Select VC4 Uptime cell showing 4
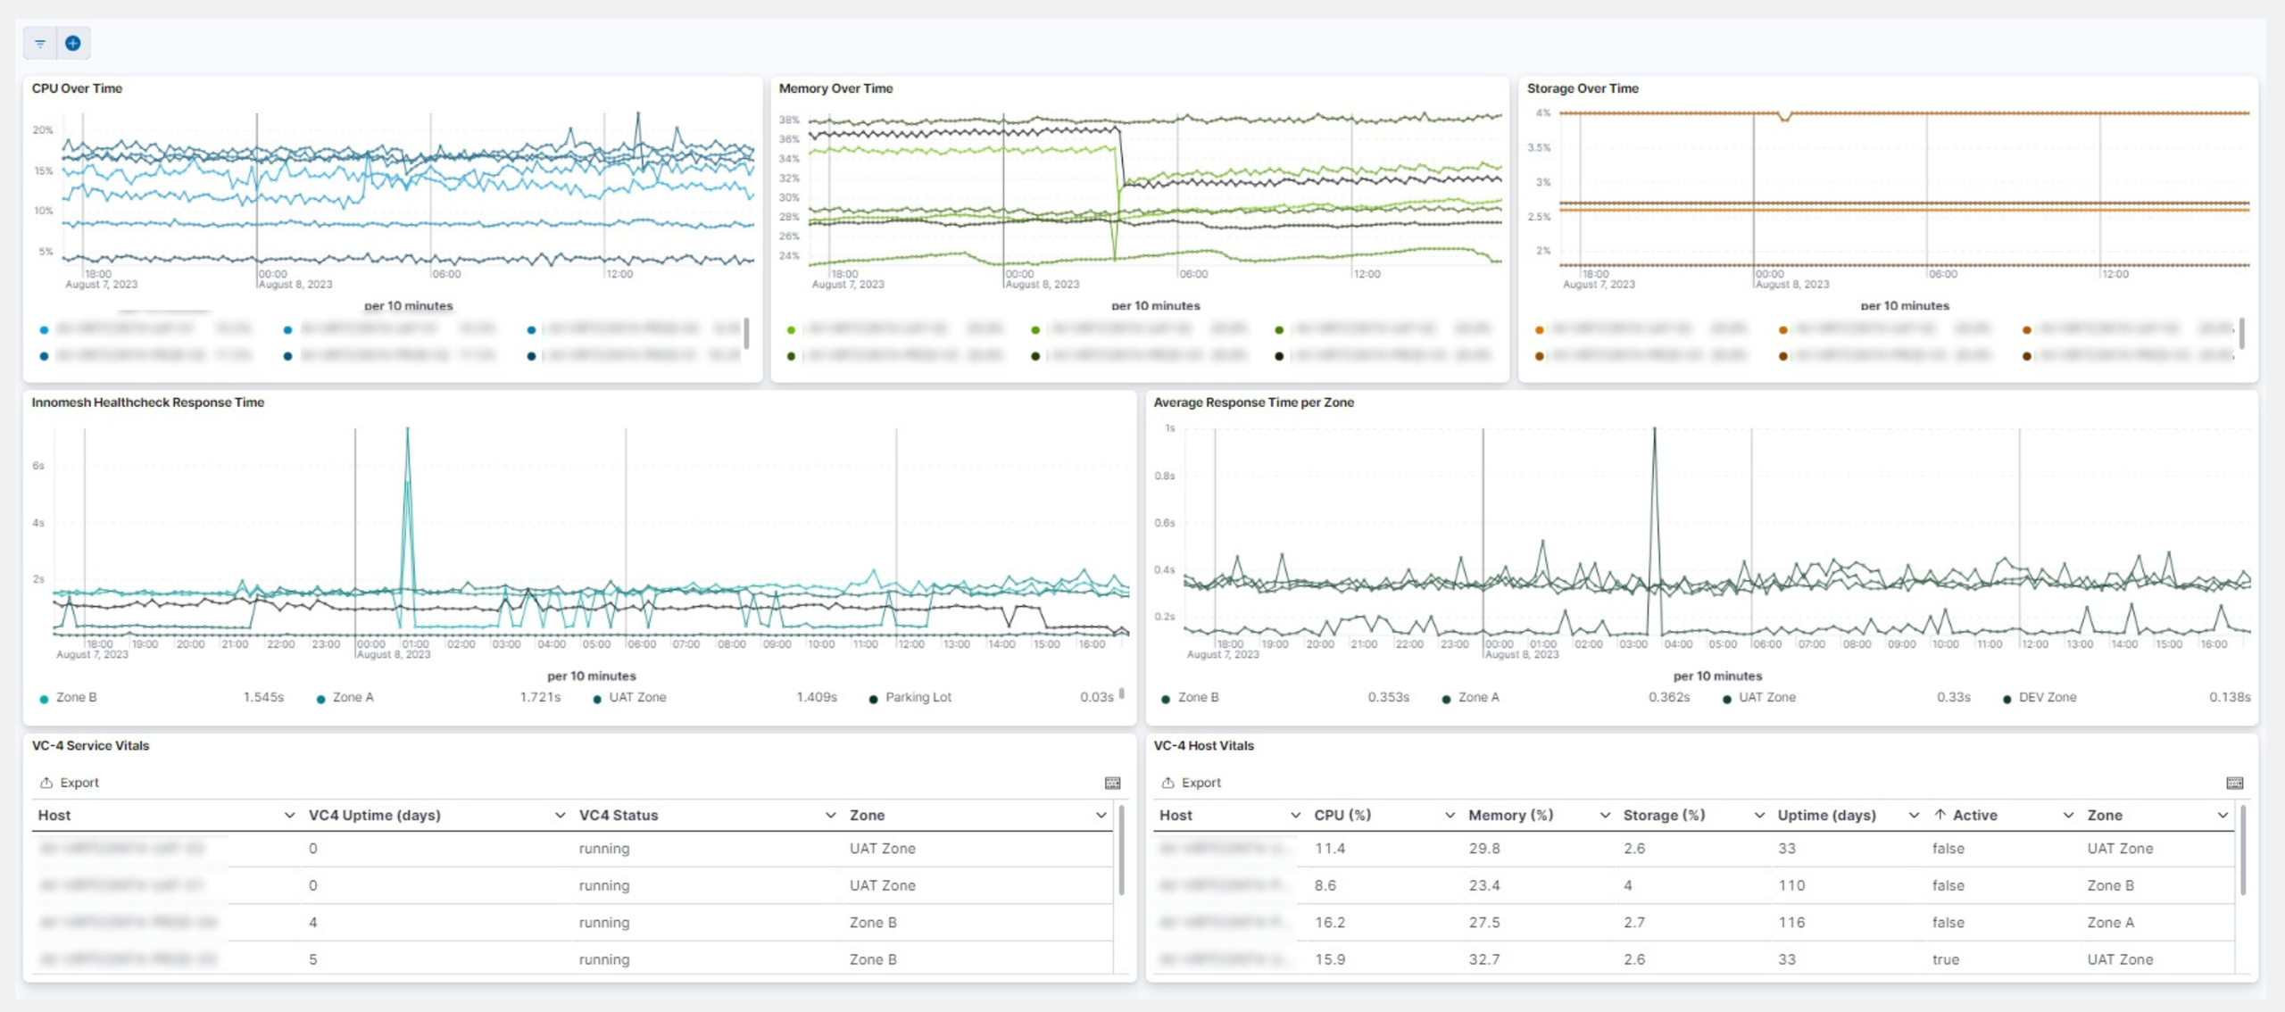This screenshot has width=2285, height=1012. (x=312, y=923)
